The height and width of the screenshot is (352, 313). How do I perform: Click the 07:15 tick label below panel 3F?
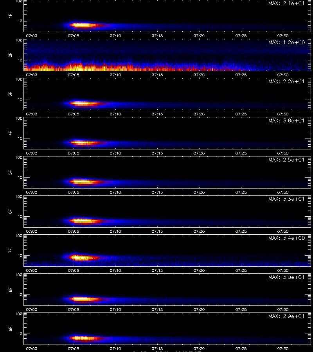[x=157, y=114]
